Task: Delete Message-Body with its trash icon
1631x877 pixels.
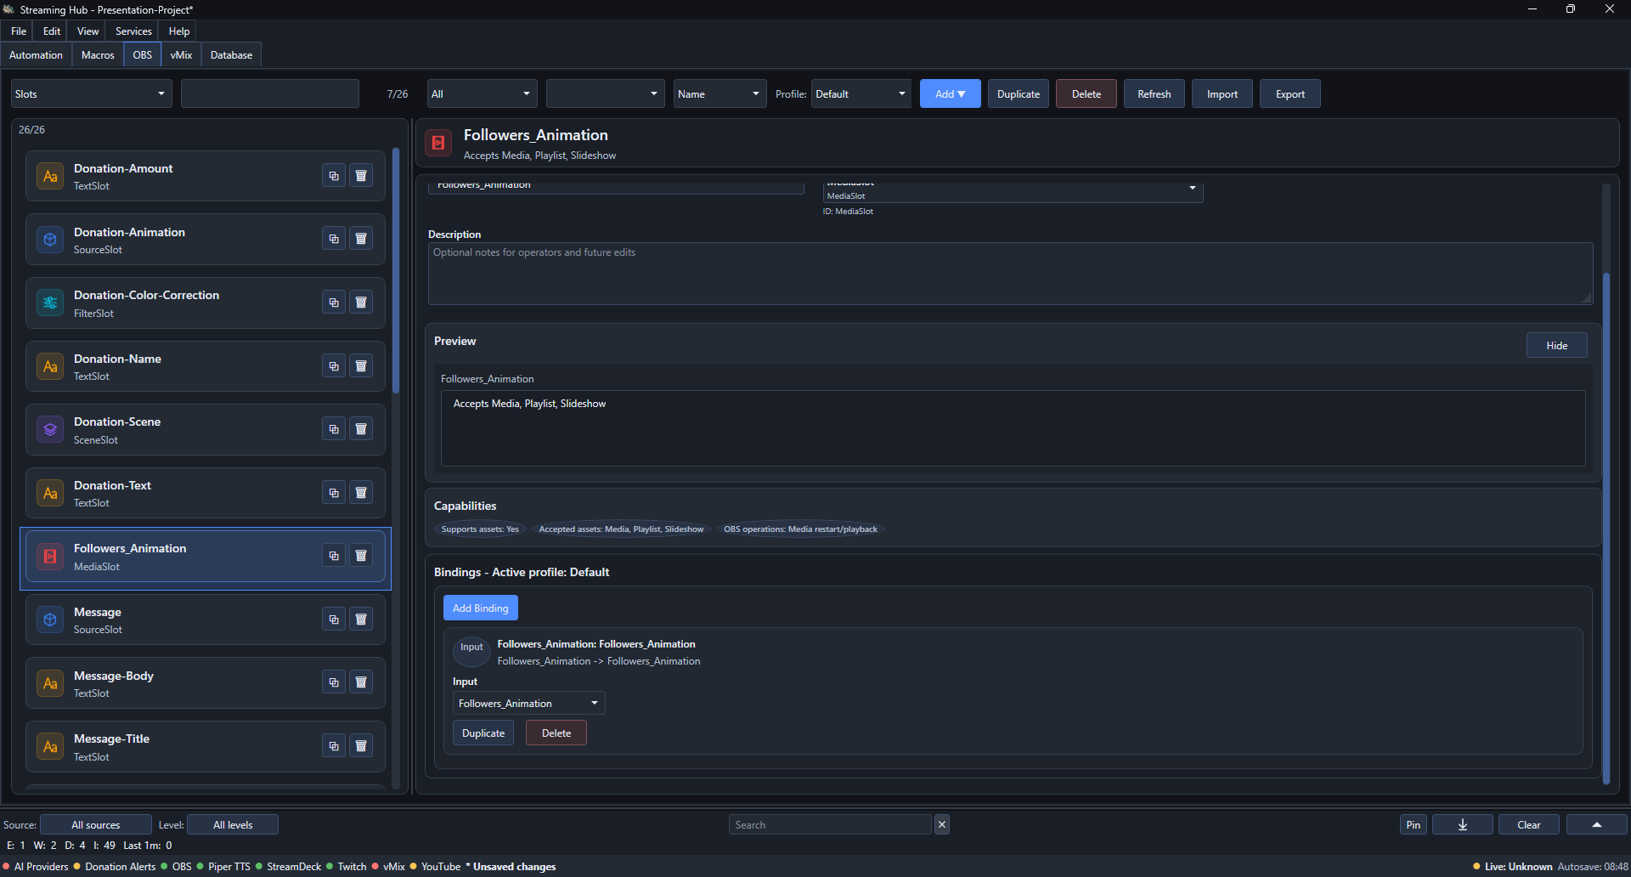Action: [361, 682]
